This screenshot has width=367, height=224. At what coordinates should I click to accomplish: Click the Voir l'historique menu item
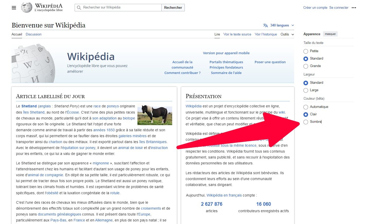click(x=266, y=34)
